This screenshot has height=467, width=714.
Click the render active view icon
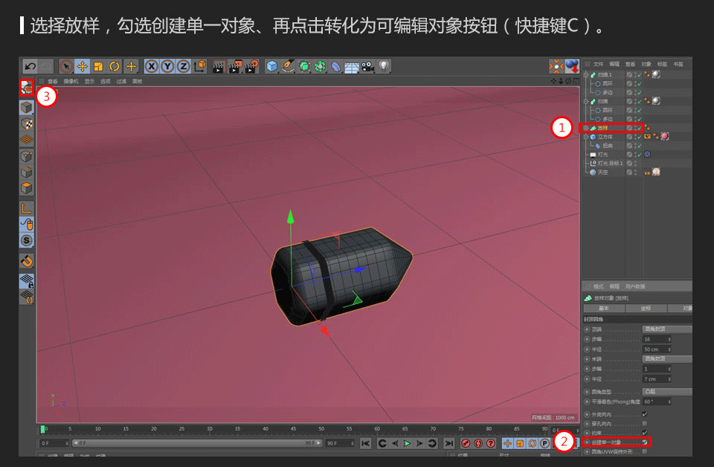click(218, 66)
